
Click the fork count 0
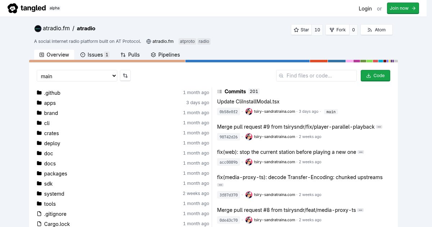click(x=354, y=30)
